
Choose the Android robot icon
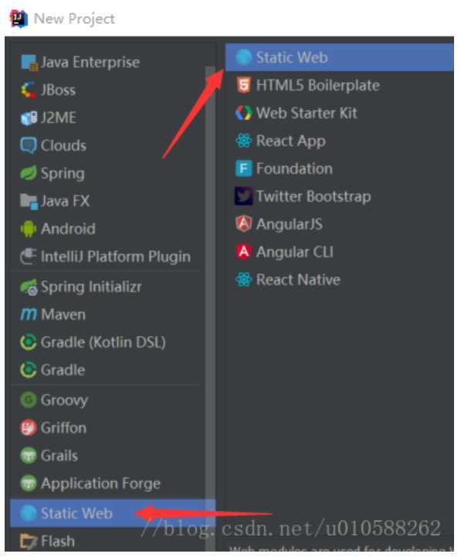[29, 229]
